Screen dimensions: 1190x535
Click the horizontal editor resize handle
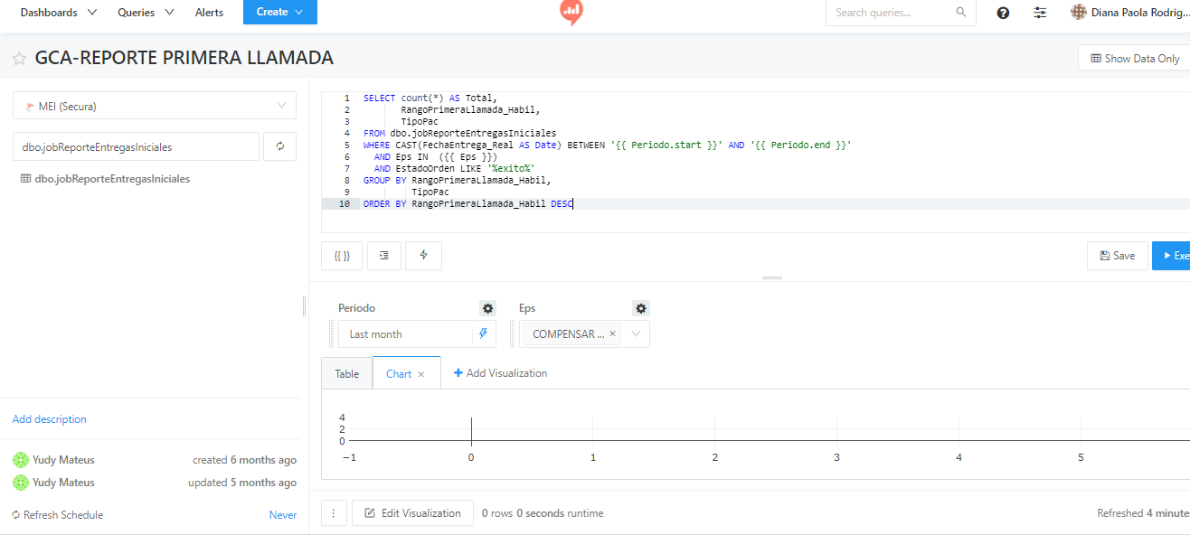pos(772,278)
